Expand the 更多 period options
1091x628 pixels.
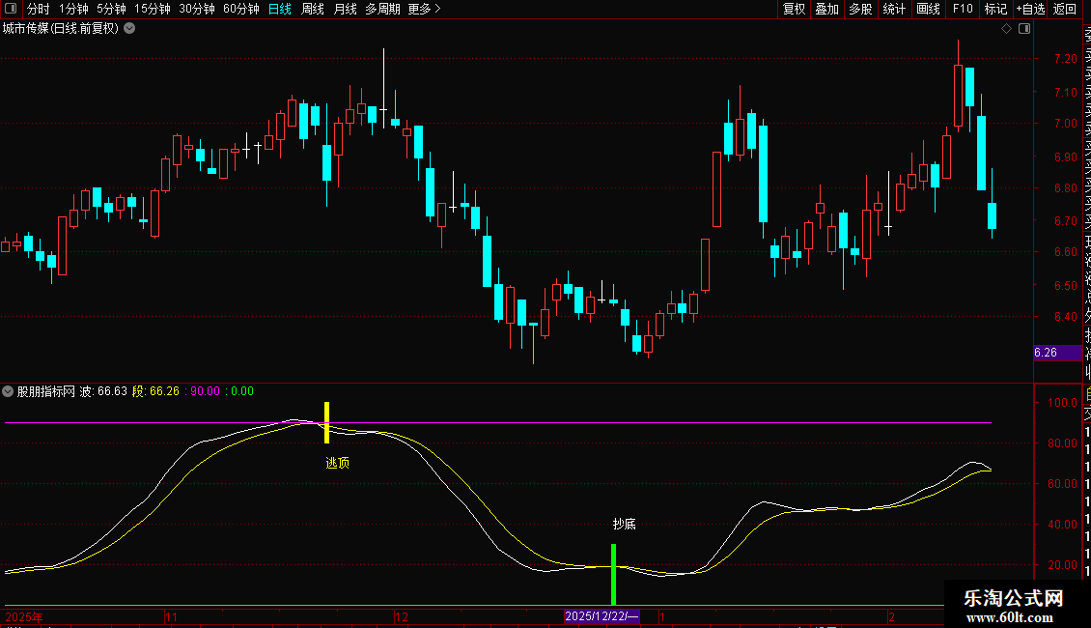tap(424, 9)
